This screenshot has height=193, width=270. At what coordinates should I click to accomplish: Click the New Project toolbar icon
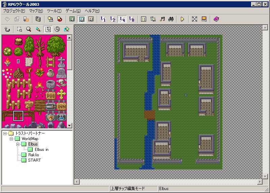[7, 19]
